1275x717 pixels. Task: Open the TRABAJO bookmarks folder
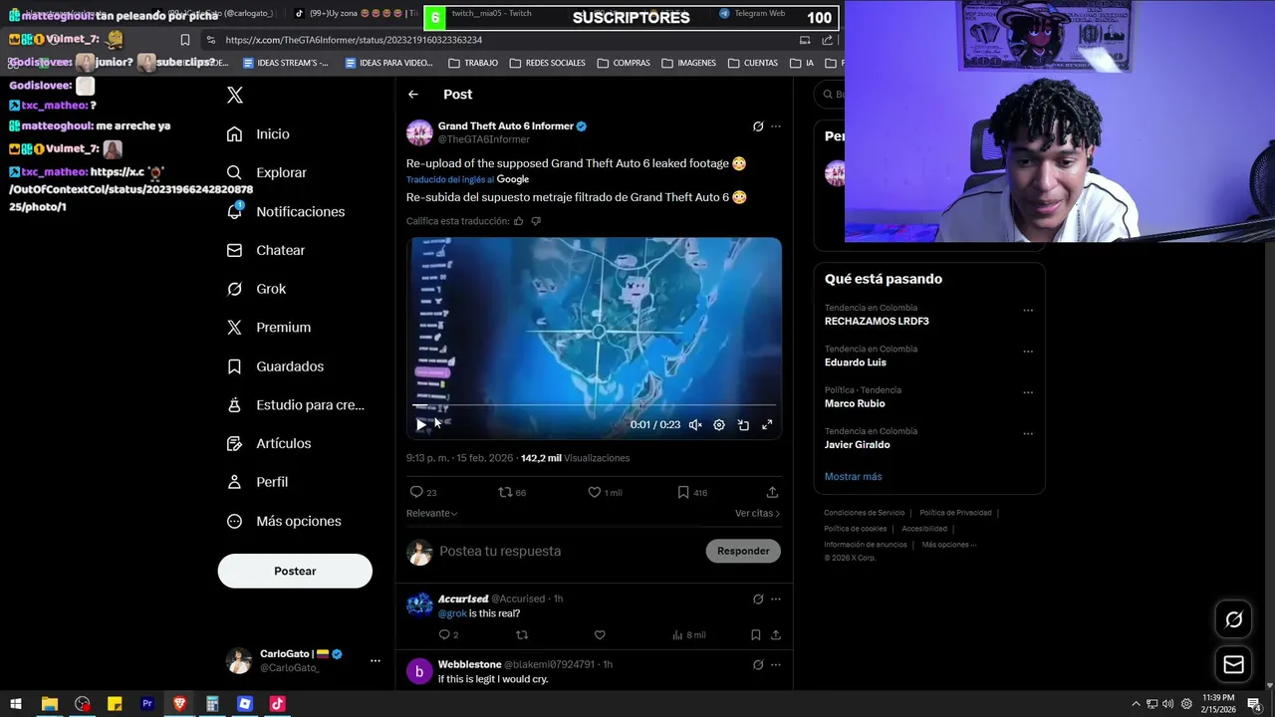(473, 63)
